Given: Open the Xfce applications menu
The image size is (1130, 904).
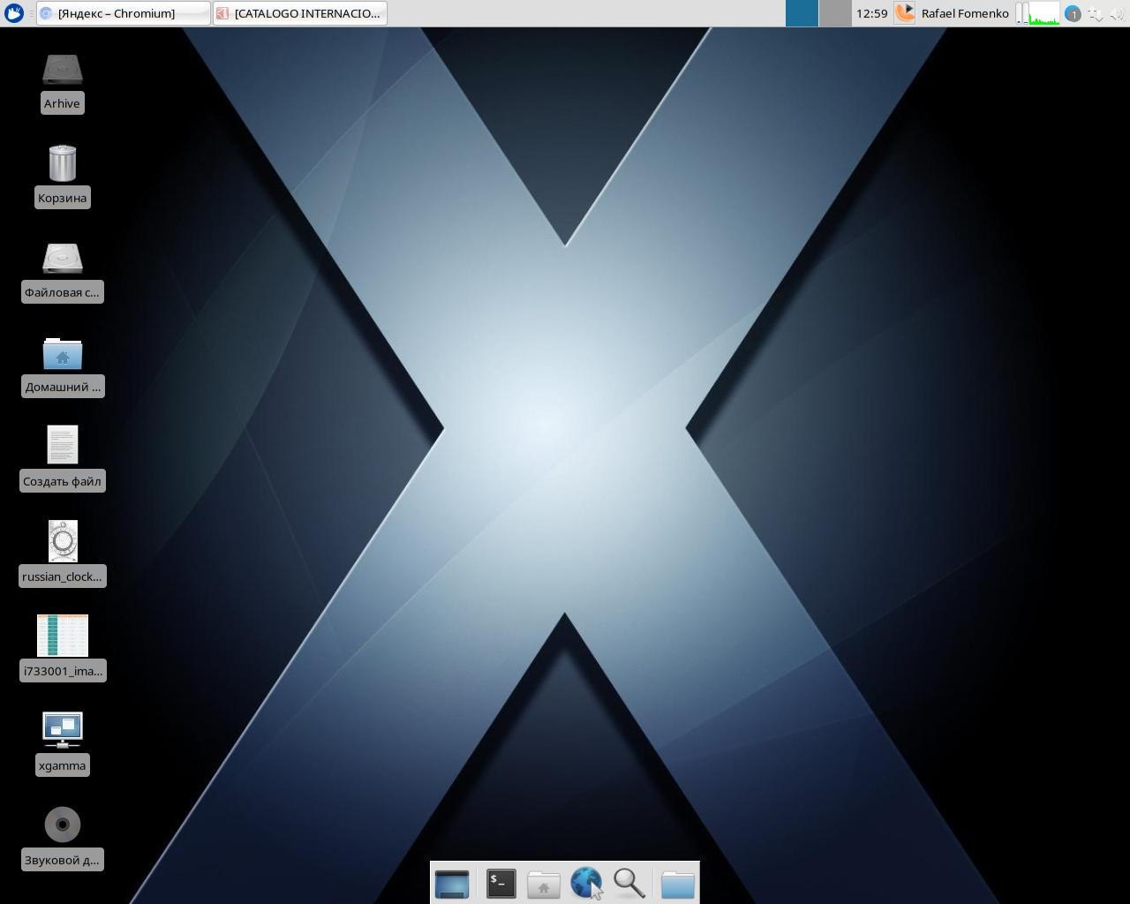Looking at the screenshot, I should tap(13, 13).
